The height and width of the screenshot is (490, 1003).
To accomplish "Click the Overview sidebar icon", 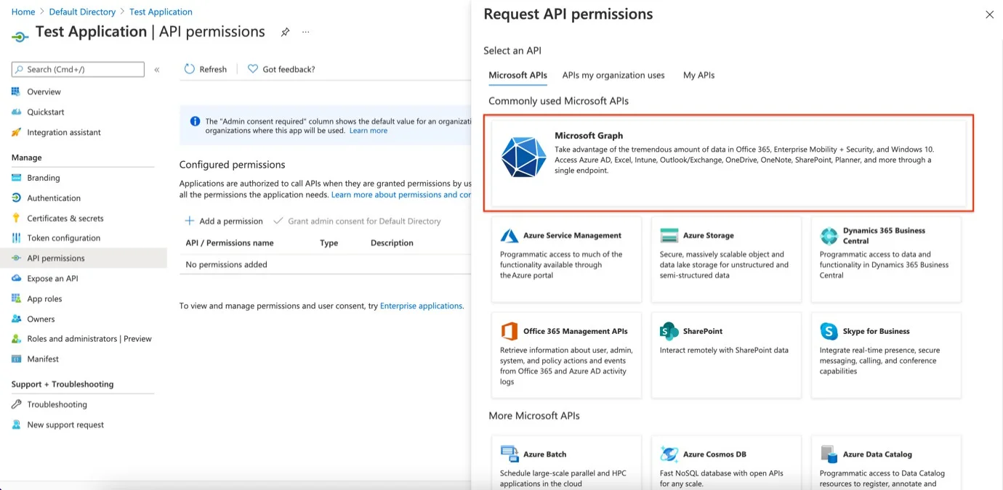I will click(x=16, y=91).
